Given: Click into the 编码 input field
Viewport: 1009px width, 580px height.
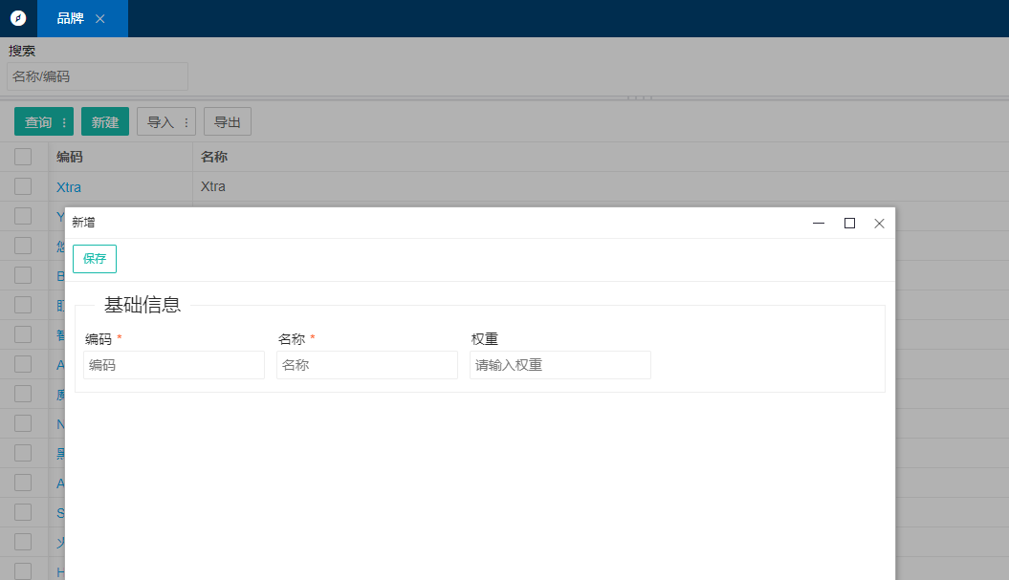Looking at the screenshot, I should [x=174, y=365].
